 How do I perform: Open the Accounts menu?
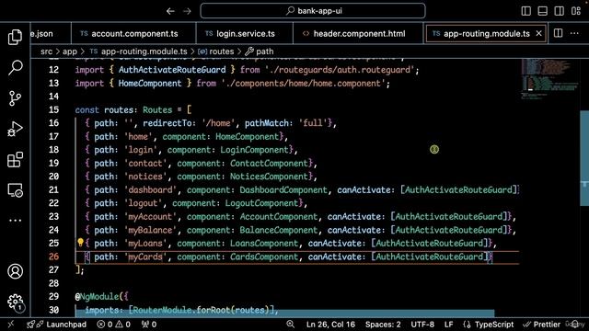click(15, 271)
